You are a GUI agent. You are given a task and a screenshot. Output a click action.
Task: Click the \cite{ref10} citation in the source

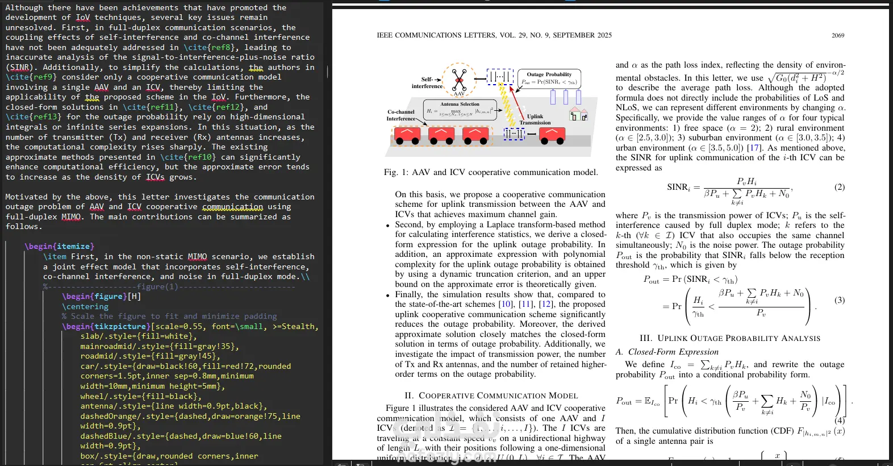(x=188, y=157)
